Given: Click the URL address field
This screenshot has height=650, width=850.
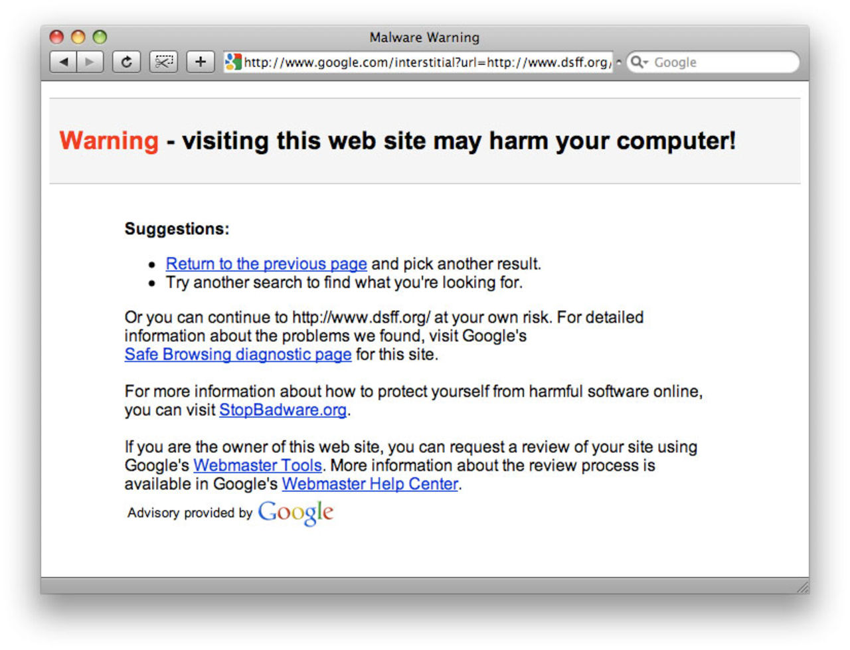Looking at the screenshot, I should coord(425,62).
